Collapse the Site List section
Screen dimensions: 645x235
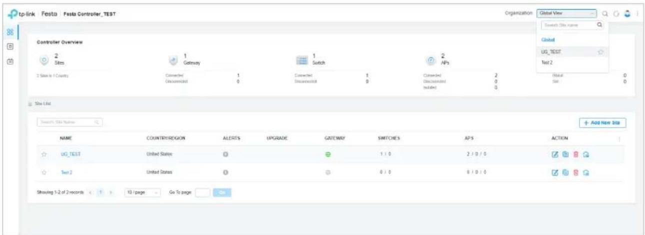click(29, 103)
